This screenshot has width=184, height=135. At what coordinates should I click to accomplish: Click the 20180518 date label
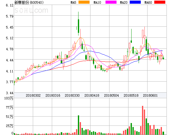point(131,95)
